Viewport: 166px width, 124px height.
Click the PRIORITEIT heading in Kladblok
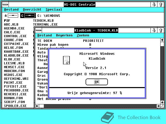point(93,41)
